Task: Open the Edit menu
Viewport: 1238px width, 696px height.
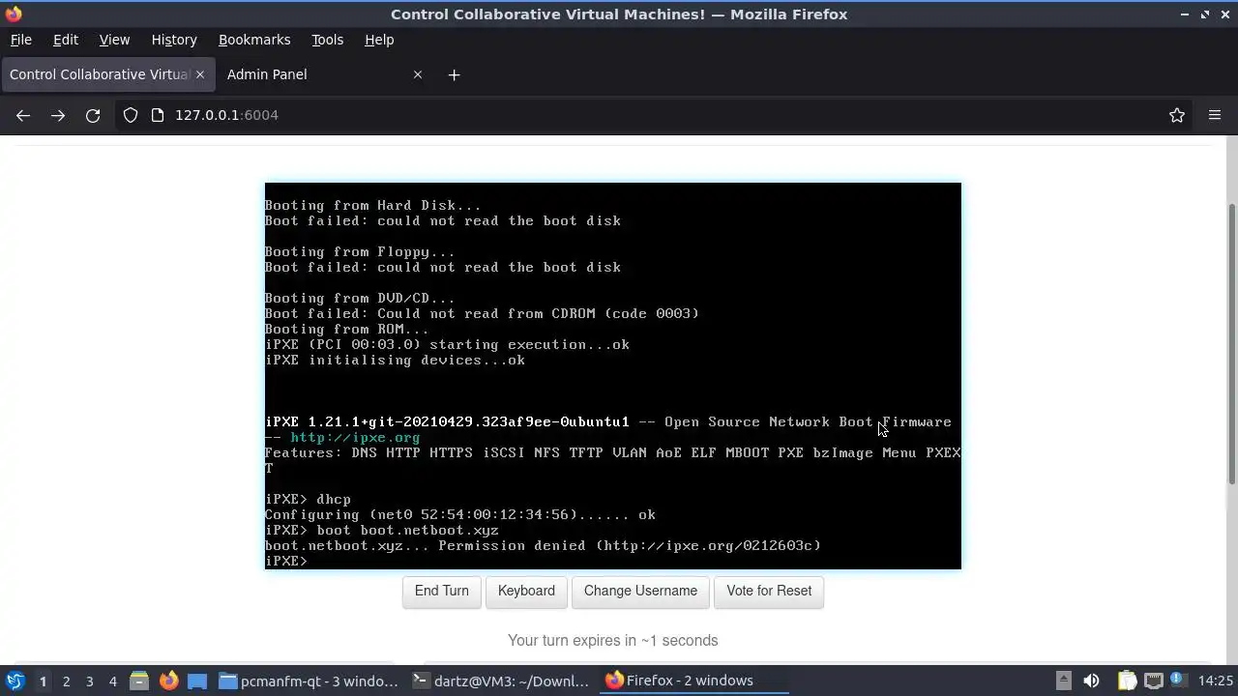Action: pos(65,40)
